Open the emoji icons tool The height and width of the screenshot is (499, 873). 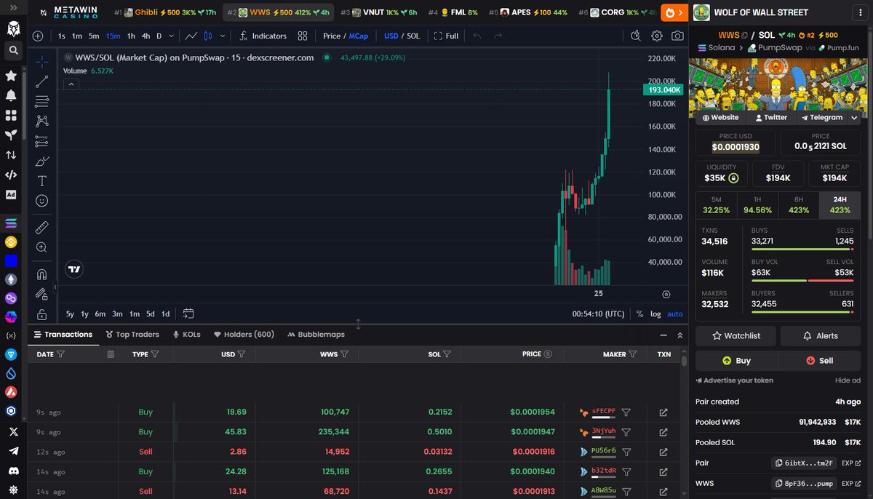click(x=41, y=200)
